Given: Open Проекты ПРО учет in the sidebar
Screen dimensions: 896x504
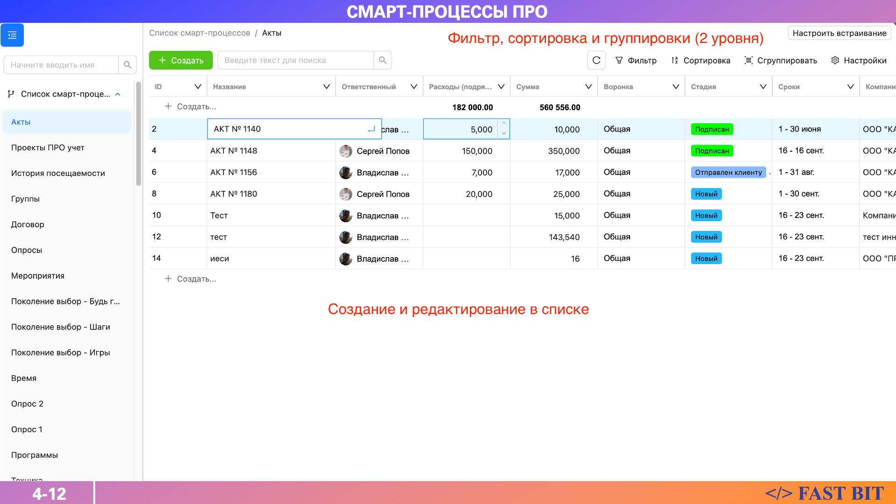Looking at the screenshot, I should coord(48,147).
